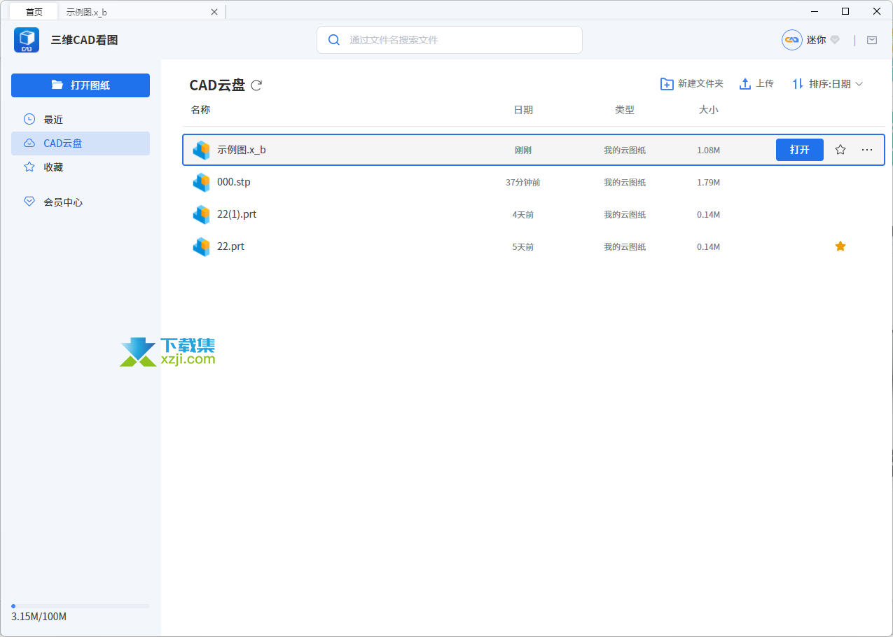Open the 迷你 user avatar
The image size is (893, 637).
pos(792,40)
